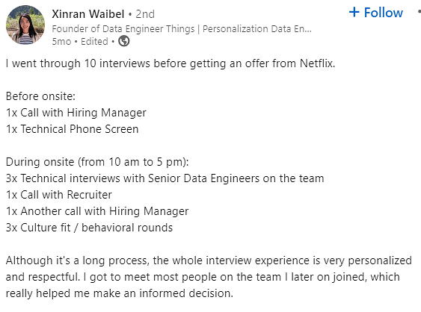
Task: Click the "Before onsite:" line
Action: 40,96
